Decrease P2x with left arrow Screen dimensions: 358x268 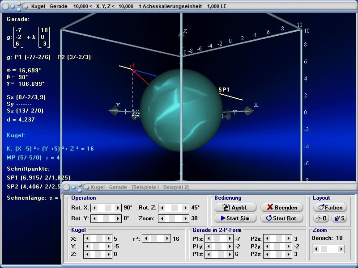click(267, 239)
